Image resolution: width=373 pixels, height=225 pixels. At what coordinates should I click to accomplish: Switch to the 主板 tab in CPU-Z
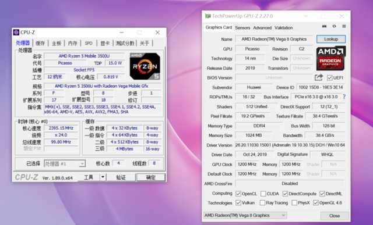[57, 43]
